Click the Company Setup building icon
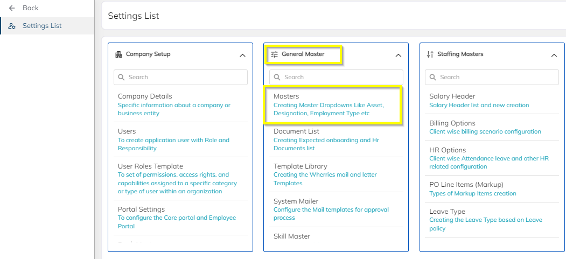The width and height of the screenshot is (566, 259). [119, 54]
